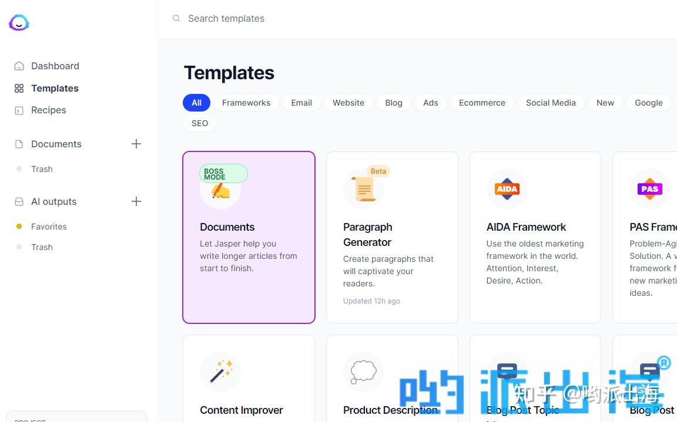Open Favorites under AI outputs

[49, 227]
